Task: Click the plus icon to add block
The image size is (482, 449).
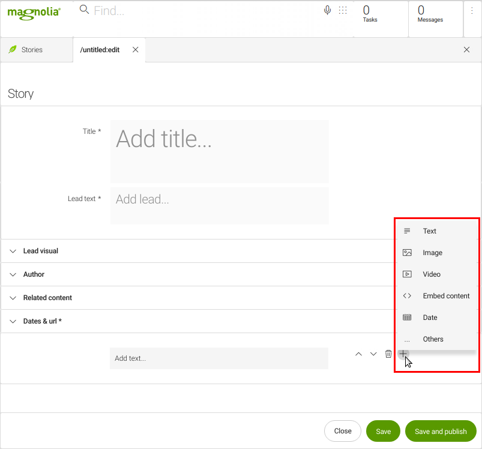Action: point(403,354)
